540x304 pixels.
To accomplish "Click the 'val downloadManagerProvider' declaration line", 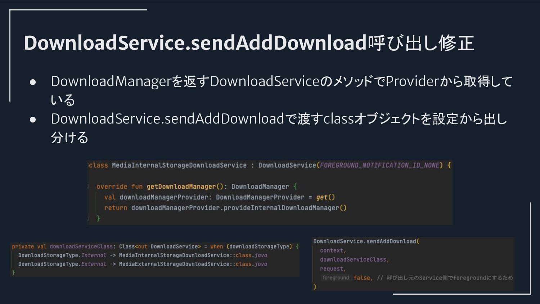I will click(x=220, y=197).
